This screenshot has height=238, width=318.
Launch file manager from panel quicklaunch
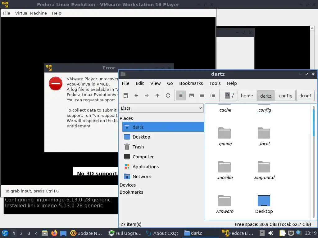pos(45,233)
